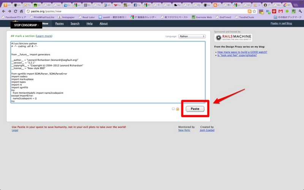Toggle the private paste checkbox
304x190 pixels.
pos(173,109)
